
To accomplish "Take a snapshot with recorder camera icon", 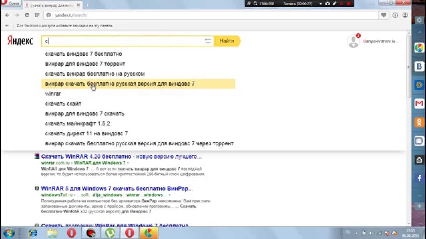I will coord(327,4).
